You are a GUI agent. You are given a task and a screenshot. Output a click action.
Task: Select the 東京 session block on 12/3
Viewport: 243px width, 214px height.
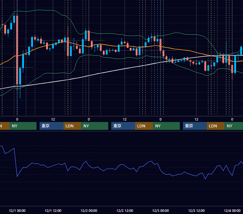click(195, 126)
